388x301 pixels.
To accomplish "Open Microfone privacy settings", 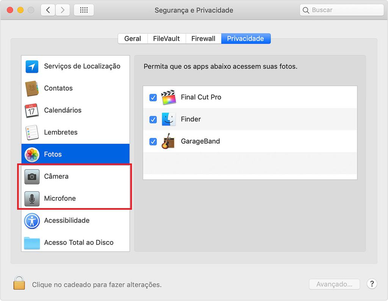I will 60,198.
